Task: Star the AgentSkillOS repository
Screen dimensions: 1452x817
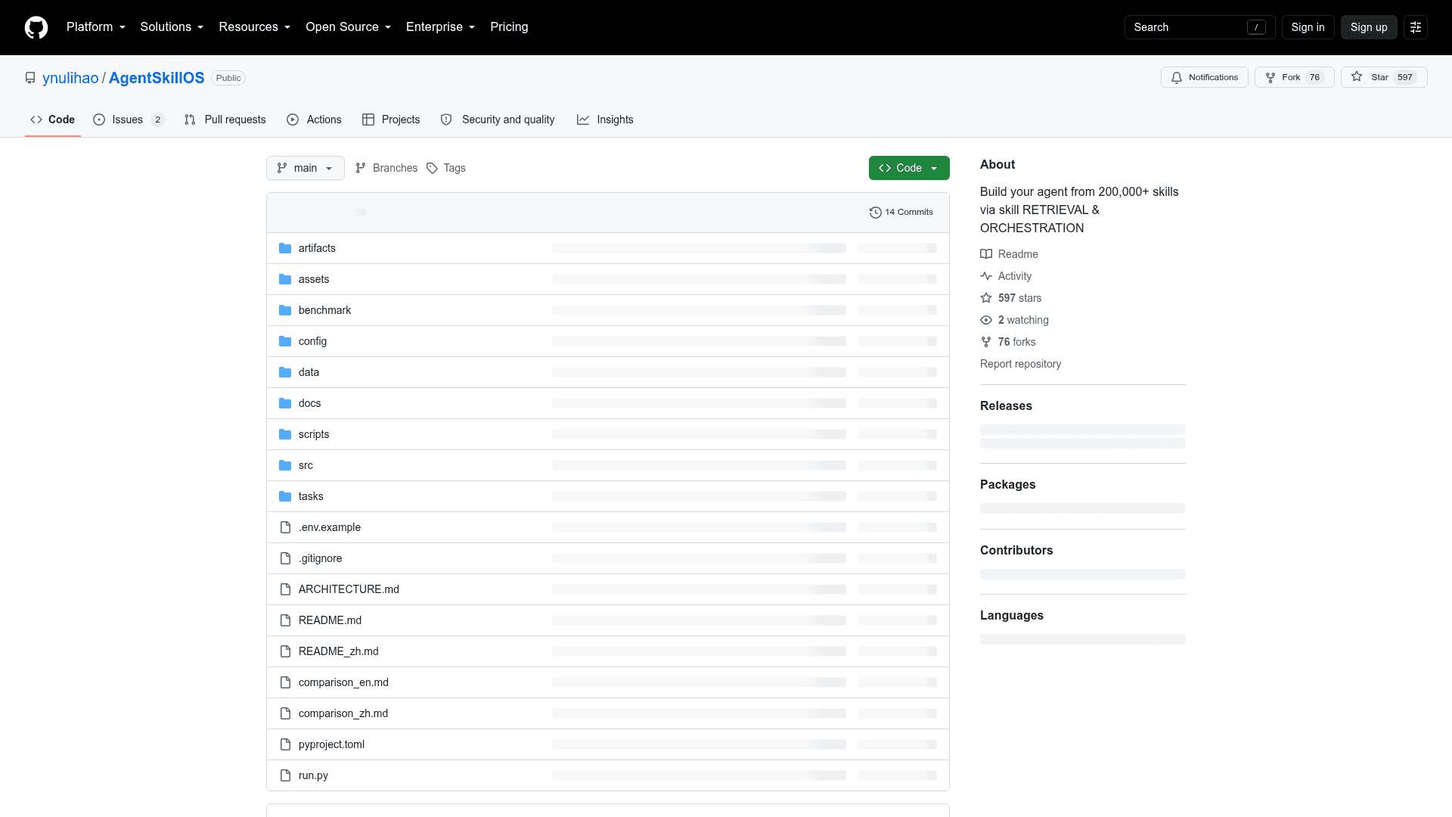Action: pos(1384,77)
